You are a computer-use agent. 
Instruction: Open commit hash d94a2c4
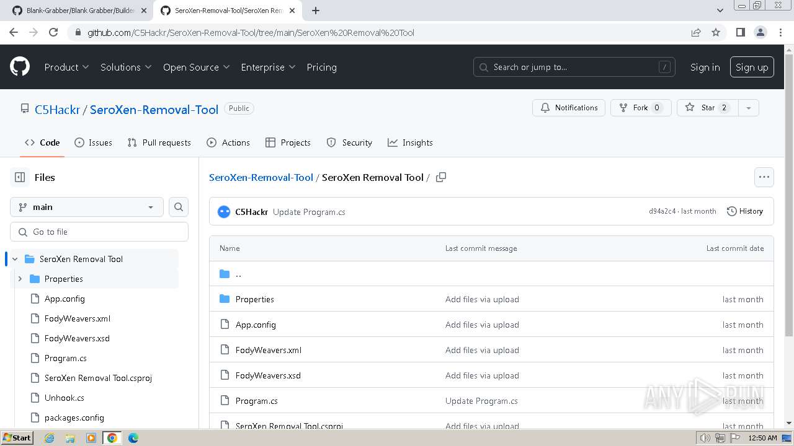(662, 211)
